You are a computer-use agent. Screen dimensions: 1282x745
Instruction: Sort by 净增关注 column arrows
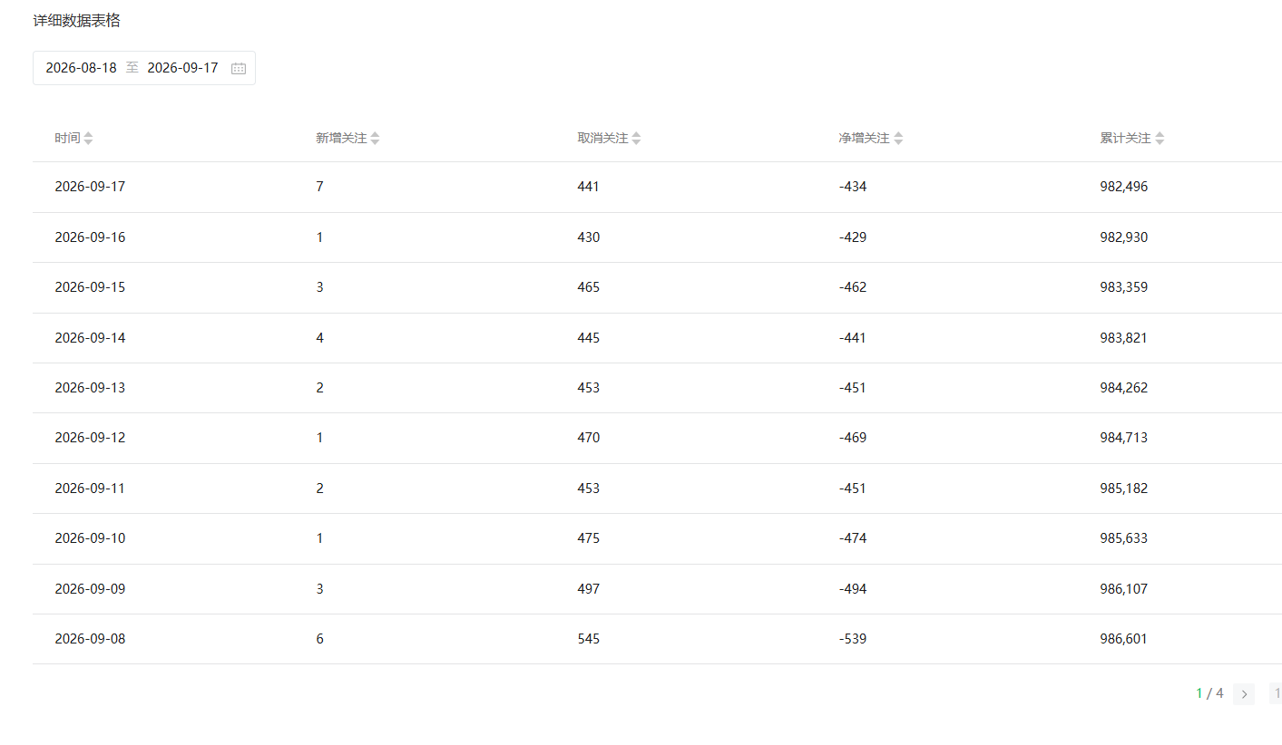pyautogui.click(x=898, y=139)
